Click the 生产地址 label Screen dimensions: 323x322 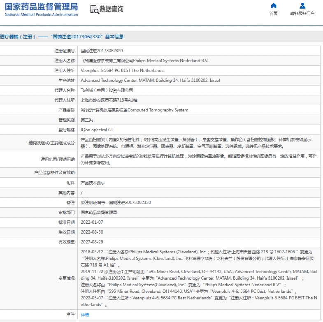pyautogui.click(x=67, y=80)
